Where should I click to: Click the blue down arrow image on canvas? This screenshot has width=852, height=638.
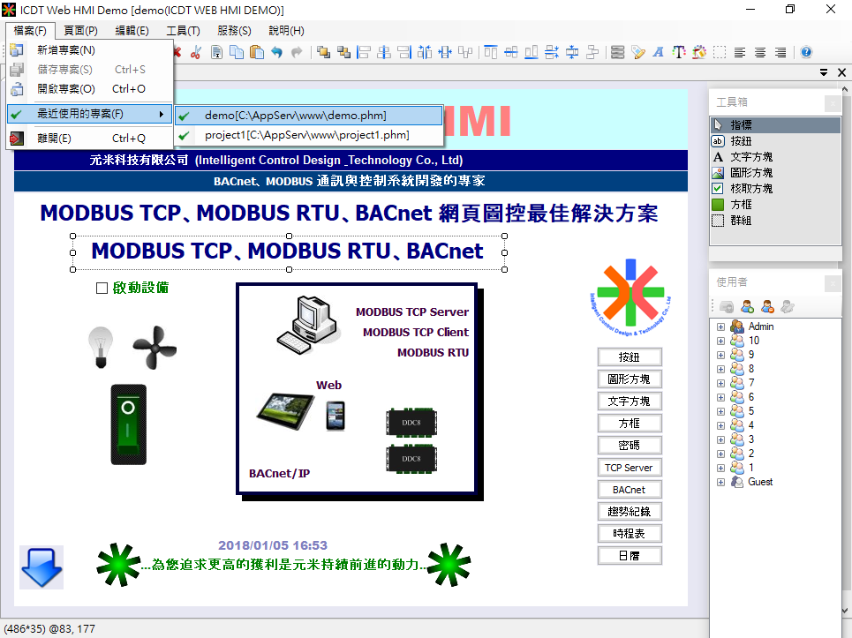41,567
